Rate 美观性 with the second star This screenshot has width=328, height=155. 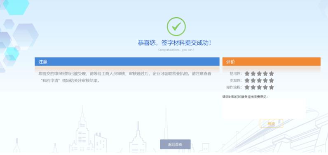coord(253,80)
